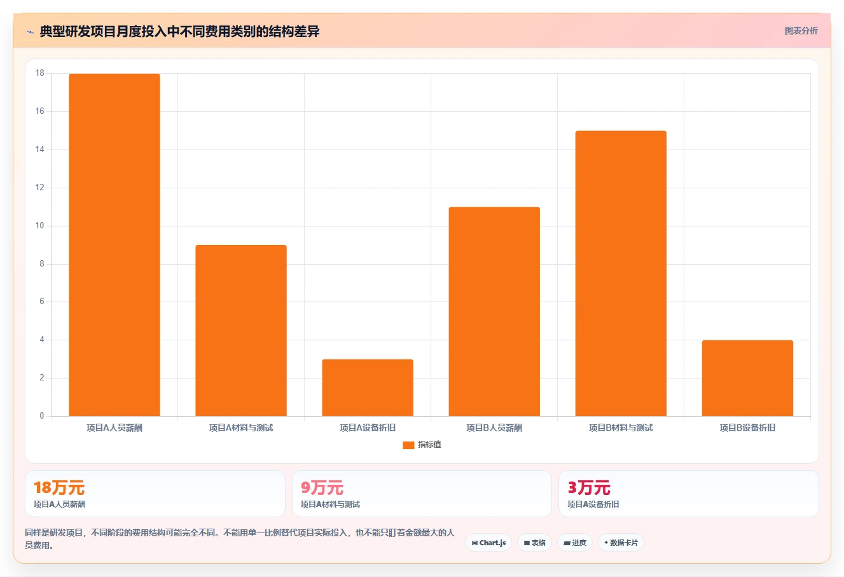Click 项目A人员薪酬 caption under 18万元
The image size is (844, 577).
pos(59,504)
